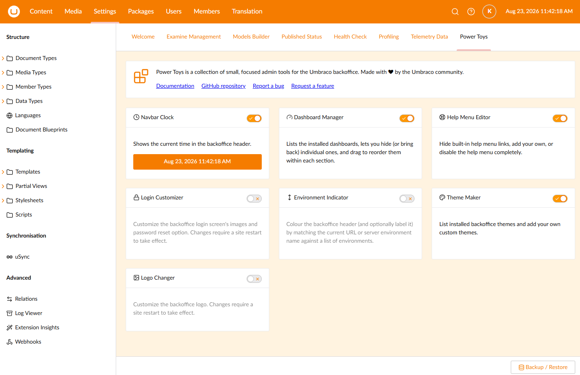The image size is (580, 375).
Task: Click the Navbar Clock clock icon
Action: (136, 117)
